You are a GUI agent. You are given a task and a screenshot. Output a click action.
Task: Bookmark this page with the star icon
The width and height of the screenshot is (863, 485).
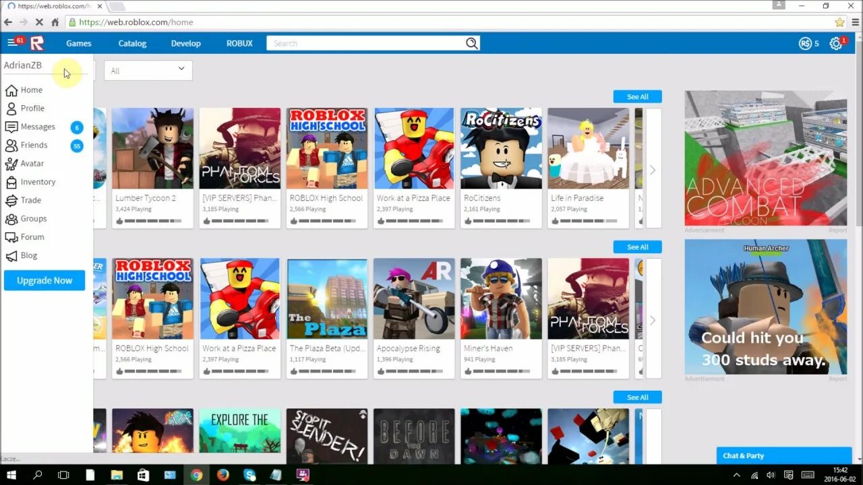(x=840, y=22)
